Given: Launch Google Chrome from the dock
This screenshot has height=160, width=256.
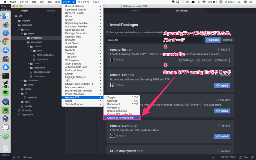Looking at the screenshot, I should pyautogui.click(x=5, y=42).
